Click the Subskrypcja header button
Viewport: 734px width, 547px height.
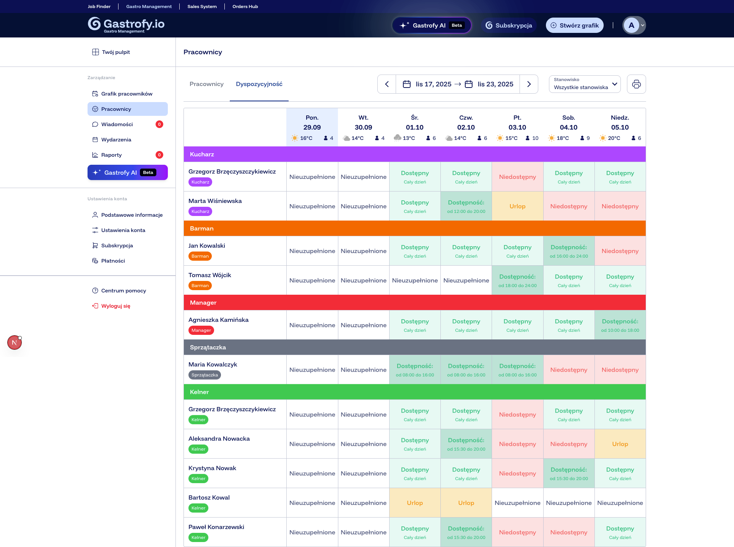(x=509, y=25)
